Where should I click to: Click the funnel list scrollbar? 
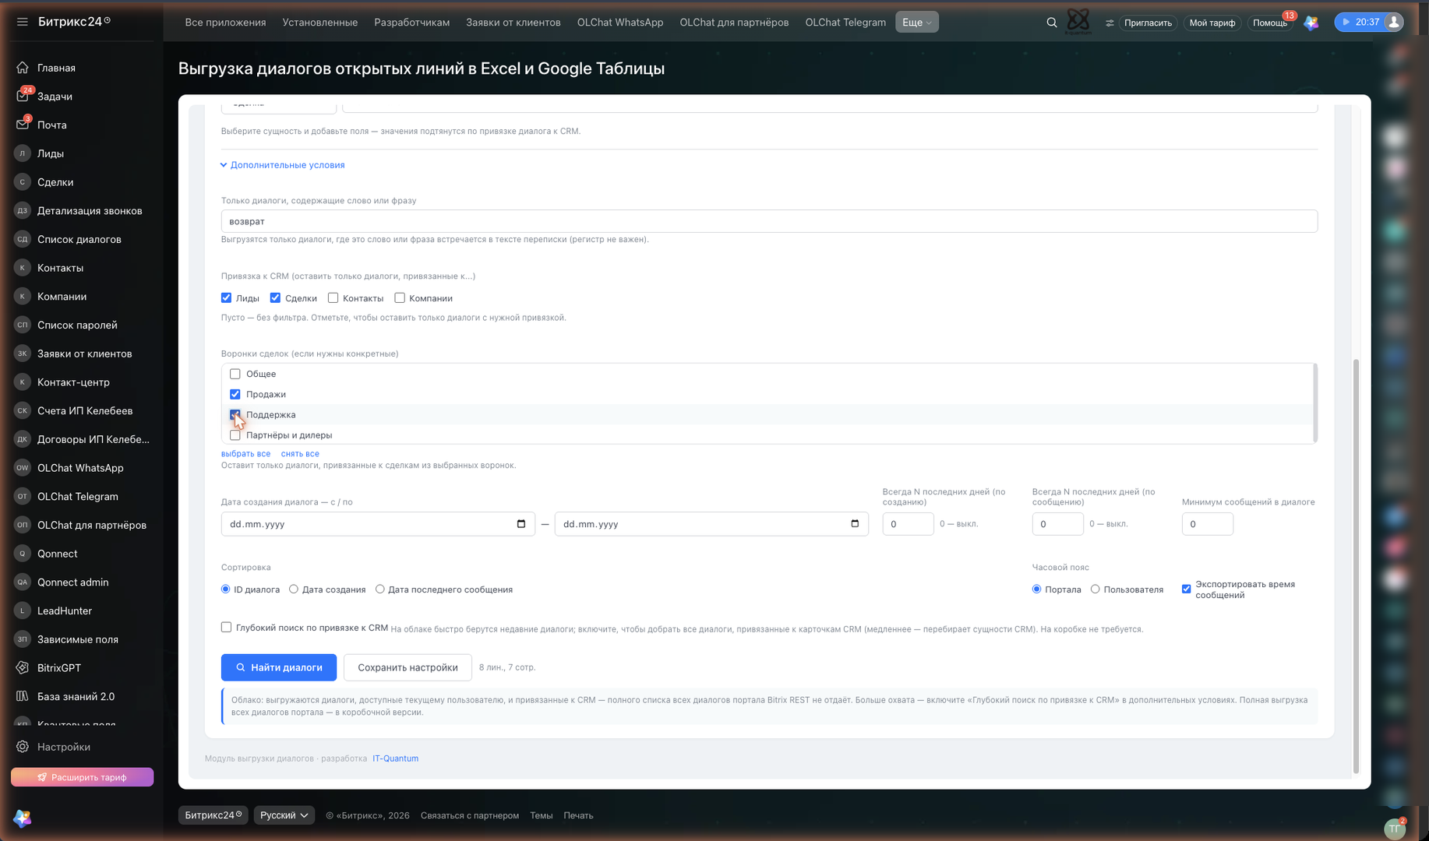pos(1315,403)
